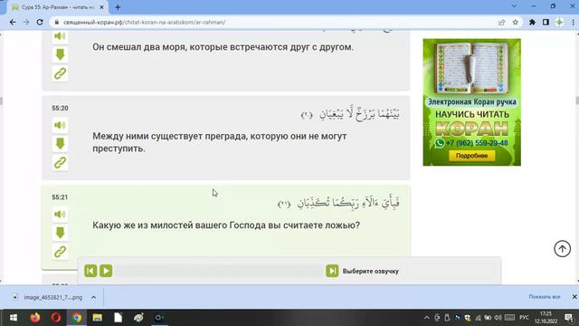Screen dimensions: 579x326
Task: Click Показать все downloads link
Action: [x=545, y=297]
